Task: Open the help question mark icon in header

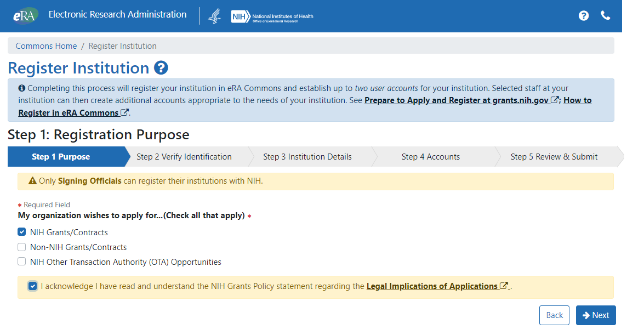Action: point(584,15)
